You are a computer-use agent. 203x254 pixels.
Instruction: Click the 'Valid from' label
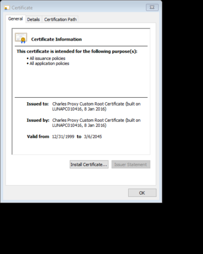point(38,137)
